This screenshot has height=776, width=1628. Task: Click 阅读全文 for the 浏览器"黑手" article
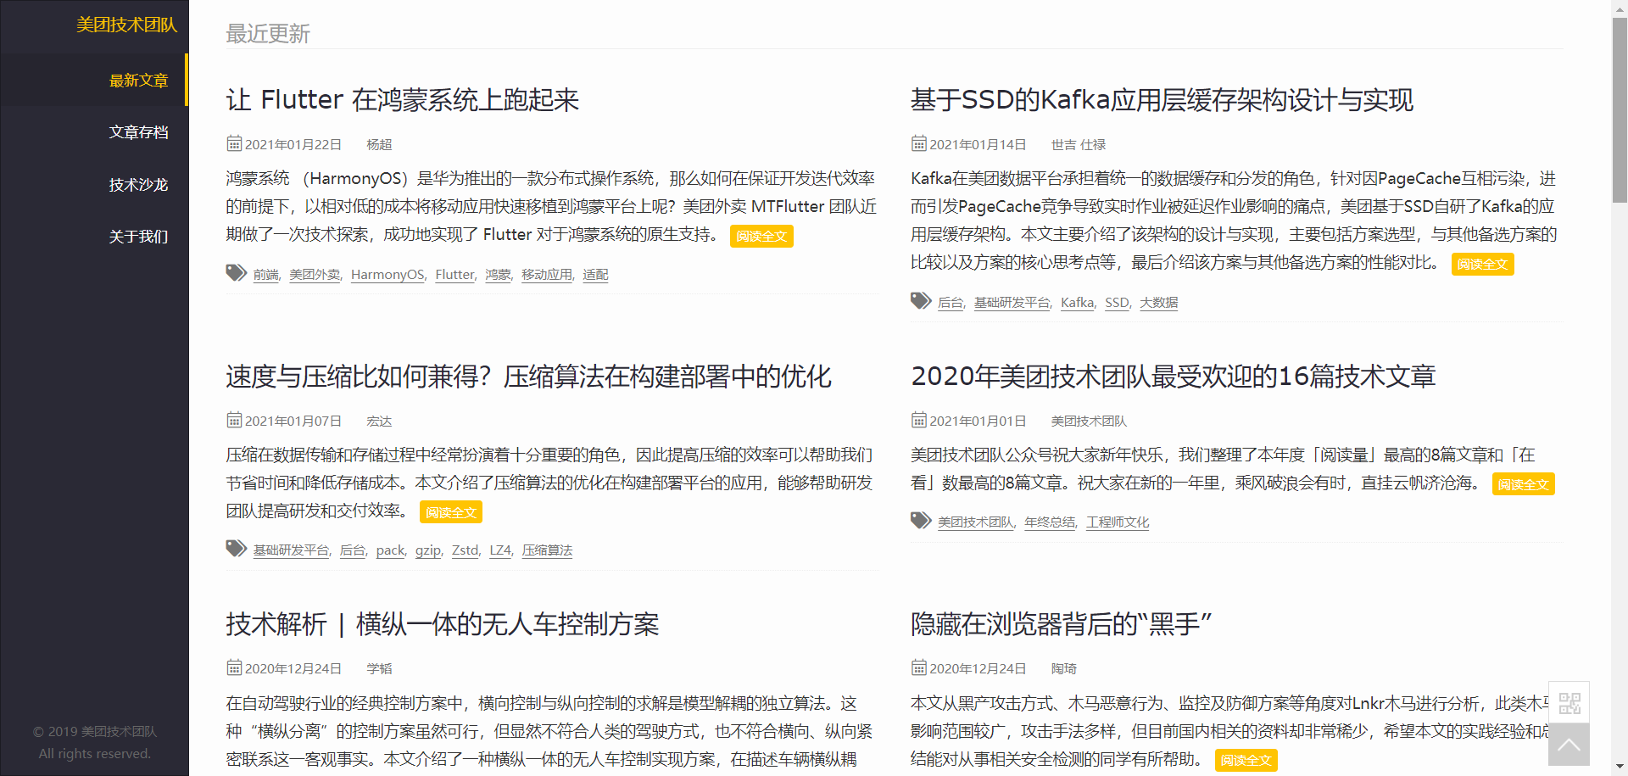click(x=1246, y=761)
